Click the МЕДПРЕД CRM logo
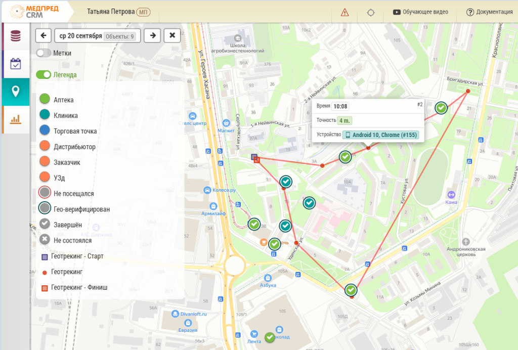 pos(35,12)
